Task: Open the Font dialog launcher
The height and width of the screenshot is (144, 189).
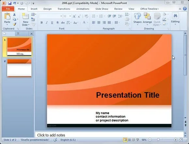Action: 88,29
